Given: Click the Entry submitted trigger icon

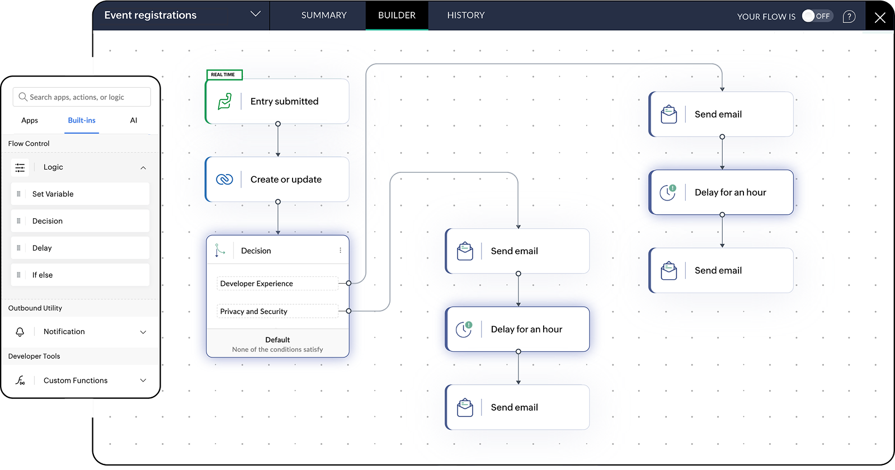Looking at the screenshot, I should 224,101.
